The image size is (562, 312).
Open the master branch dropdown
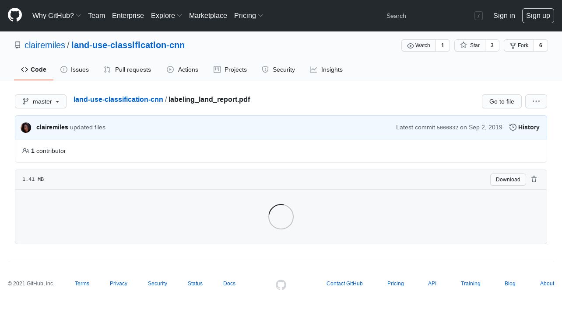tap(41, 101)
